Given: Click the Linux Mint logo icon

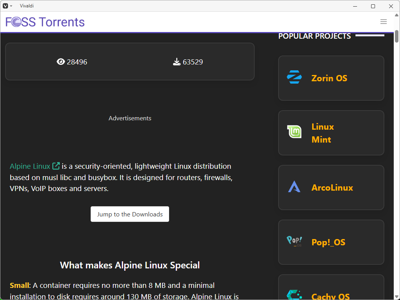Looking at the screenshot, I should pyautogui.click(x=294, y=132).
